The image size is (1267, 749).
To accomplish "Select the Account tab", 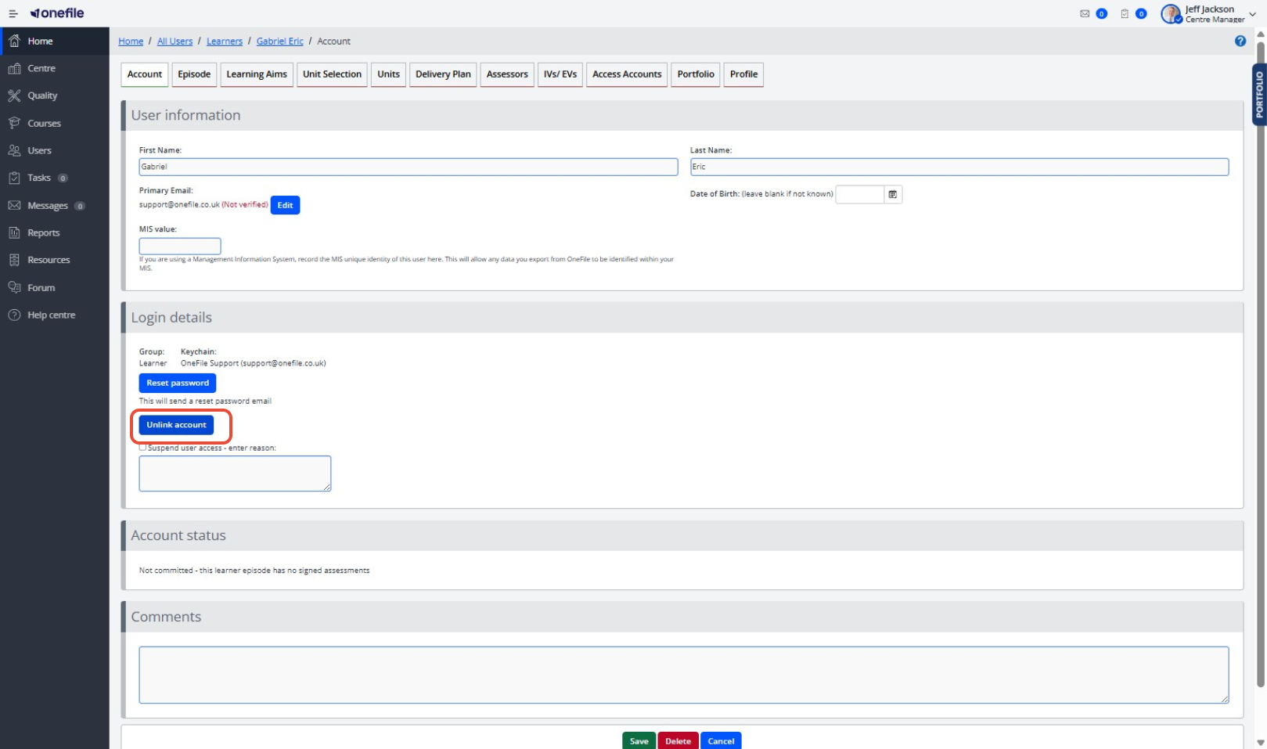I will coord(145,74).
